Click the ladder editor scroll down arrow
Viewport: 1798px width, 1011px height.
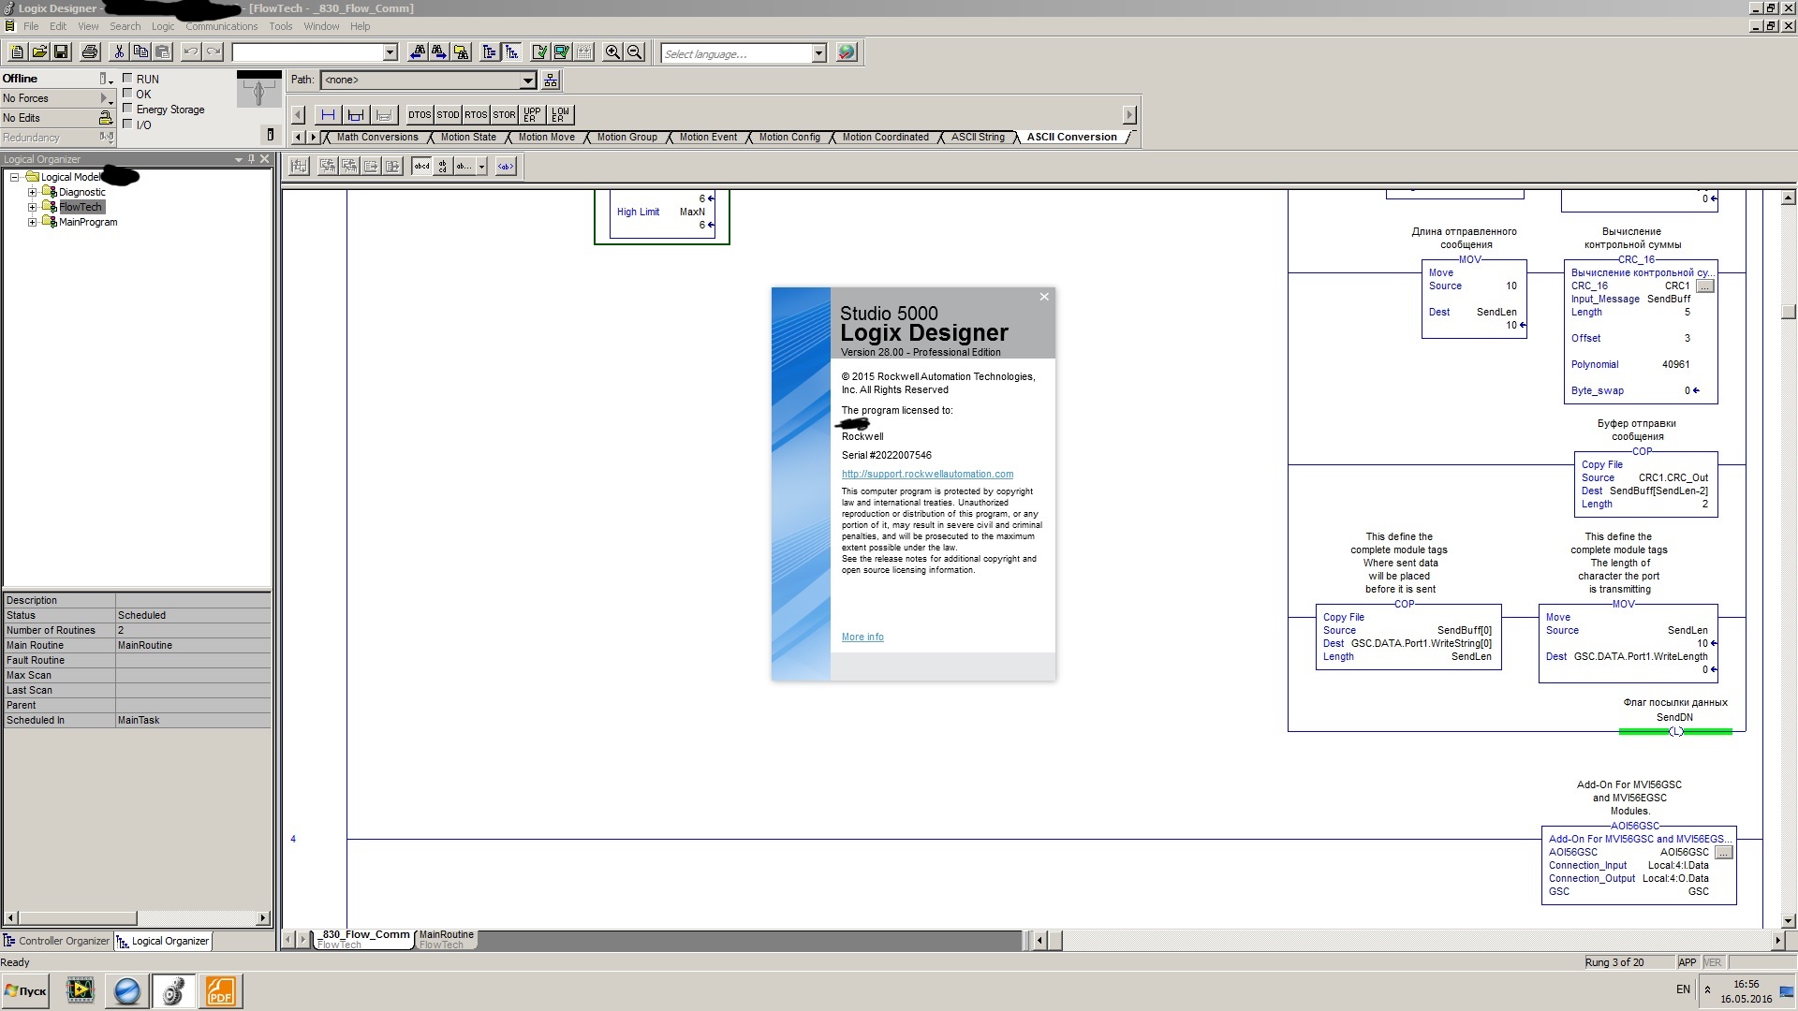(x=1789, y=921)
